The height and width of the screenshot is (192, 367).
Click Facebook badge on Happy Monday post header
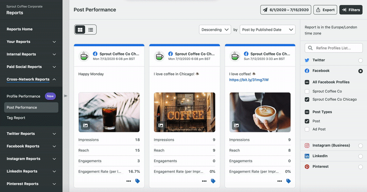95,54
